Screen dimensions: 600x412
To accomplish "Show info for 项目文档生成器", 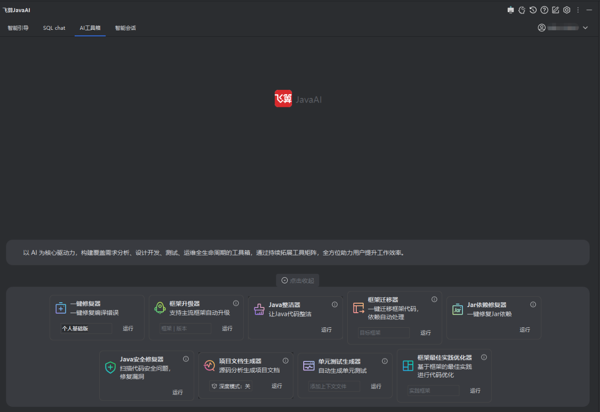I will tap(285, 361).
